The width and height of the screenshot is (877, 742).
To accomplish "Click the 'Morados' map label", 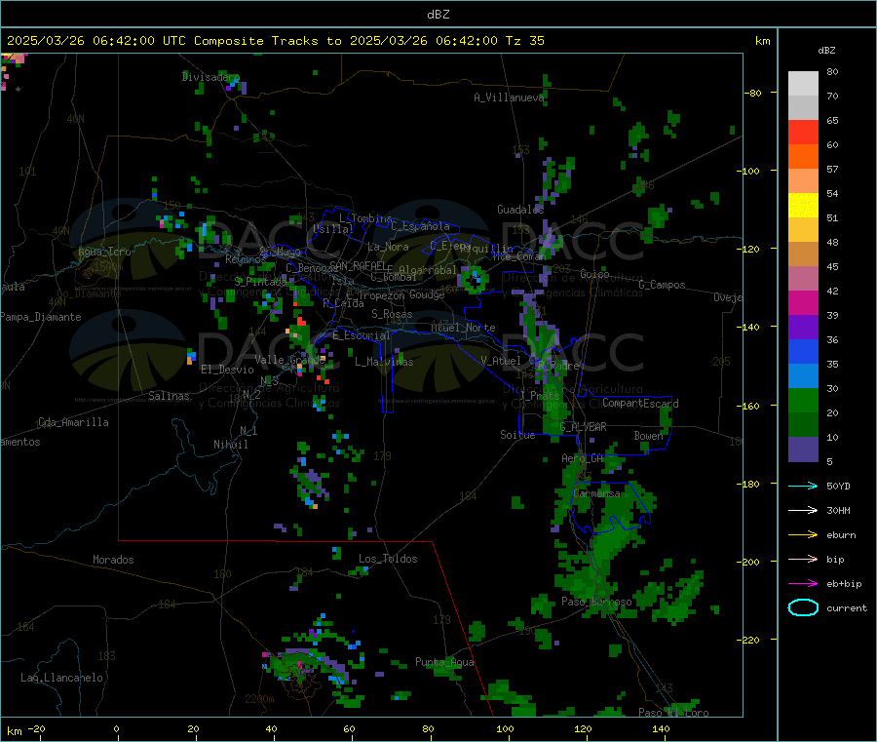I will 113,560.
